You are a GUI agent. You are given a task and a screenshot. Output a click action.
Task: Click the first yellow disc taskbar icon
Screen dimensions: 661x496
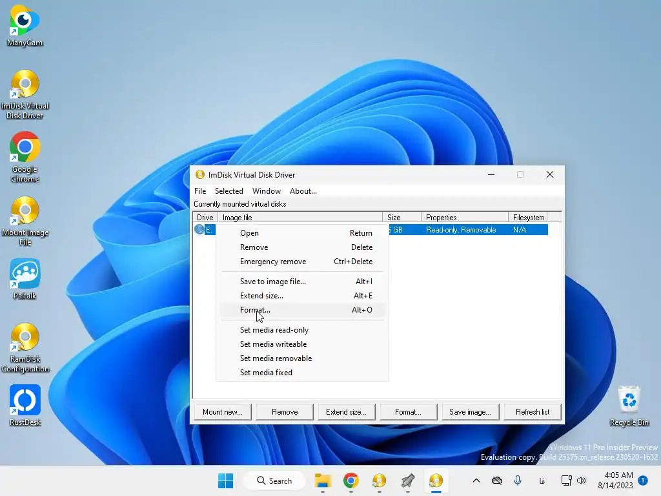tap(379, 480)
